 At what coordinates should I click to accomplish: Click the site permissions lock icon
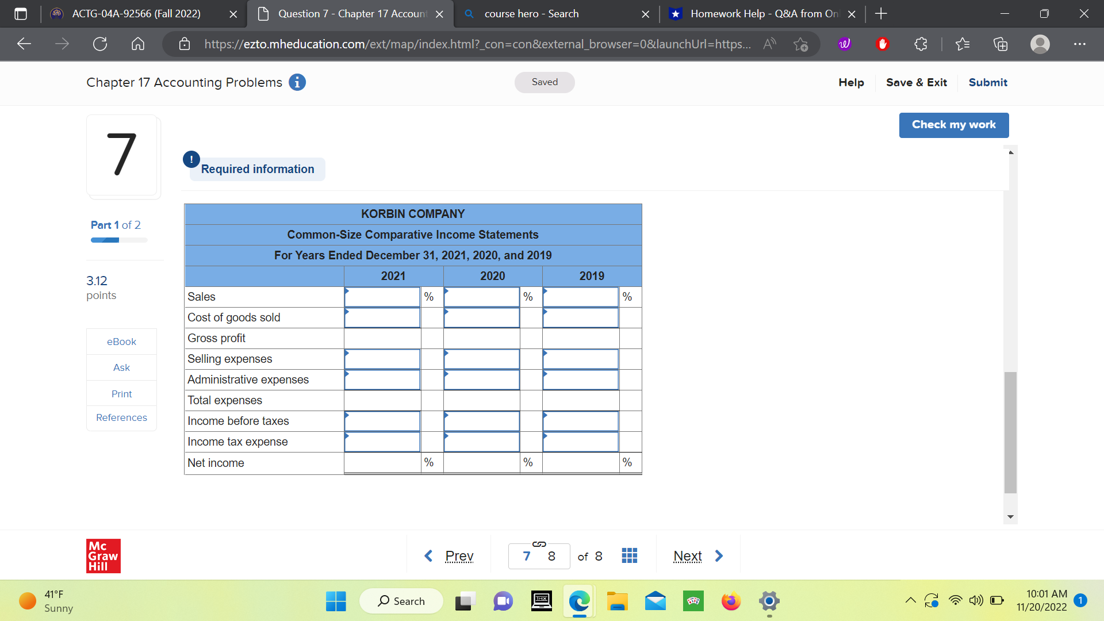tap(185, 44)
